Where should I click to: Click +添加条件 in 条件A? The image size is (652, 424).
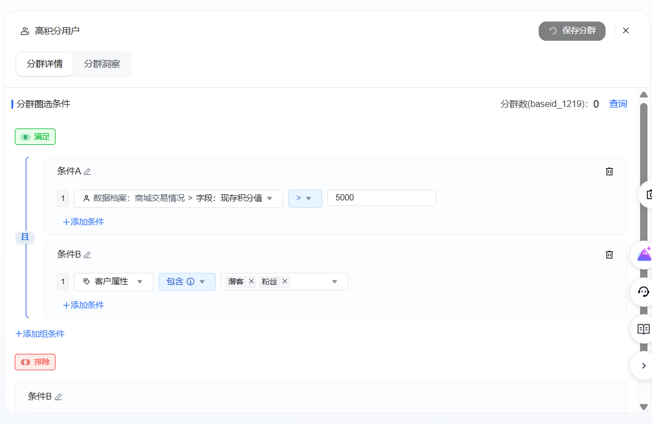pos(83,222)
